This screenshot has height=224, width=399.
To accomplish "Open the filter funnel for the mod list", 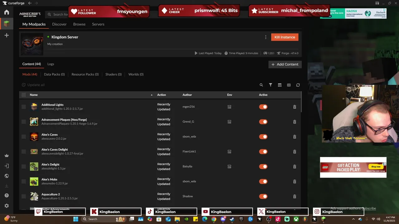I will (271, 85).
